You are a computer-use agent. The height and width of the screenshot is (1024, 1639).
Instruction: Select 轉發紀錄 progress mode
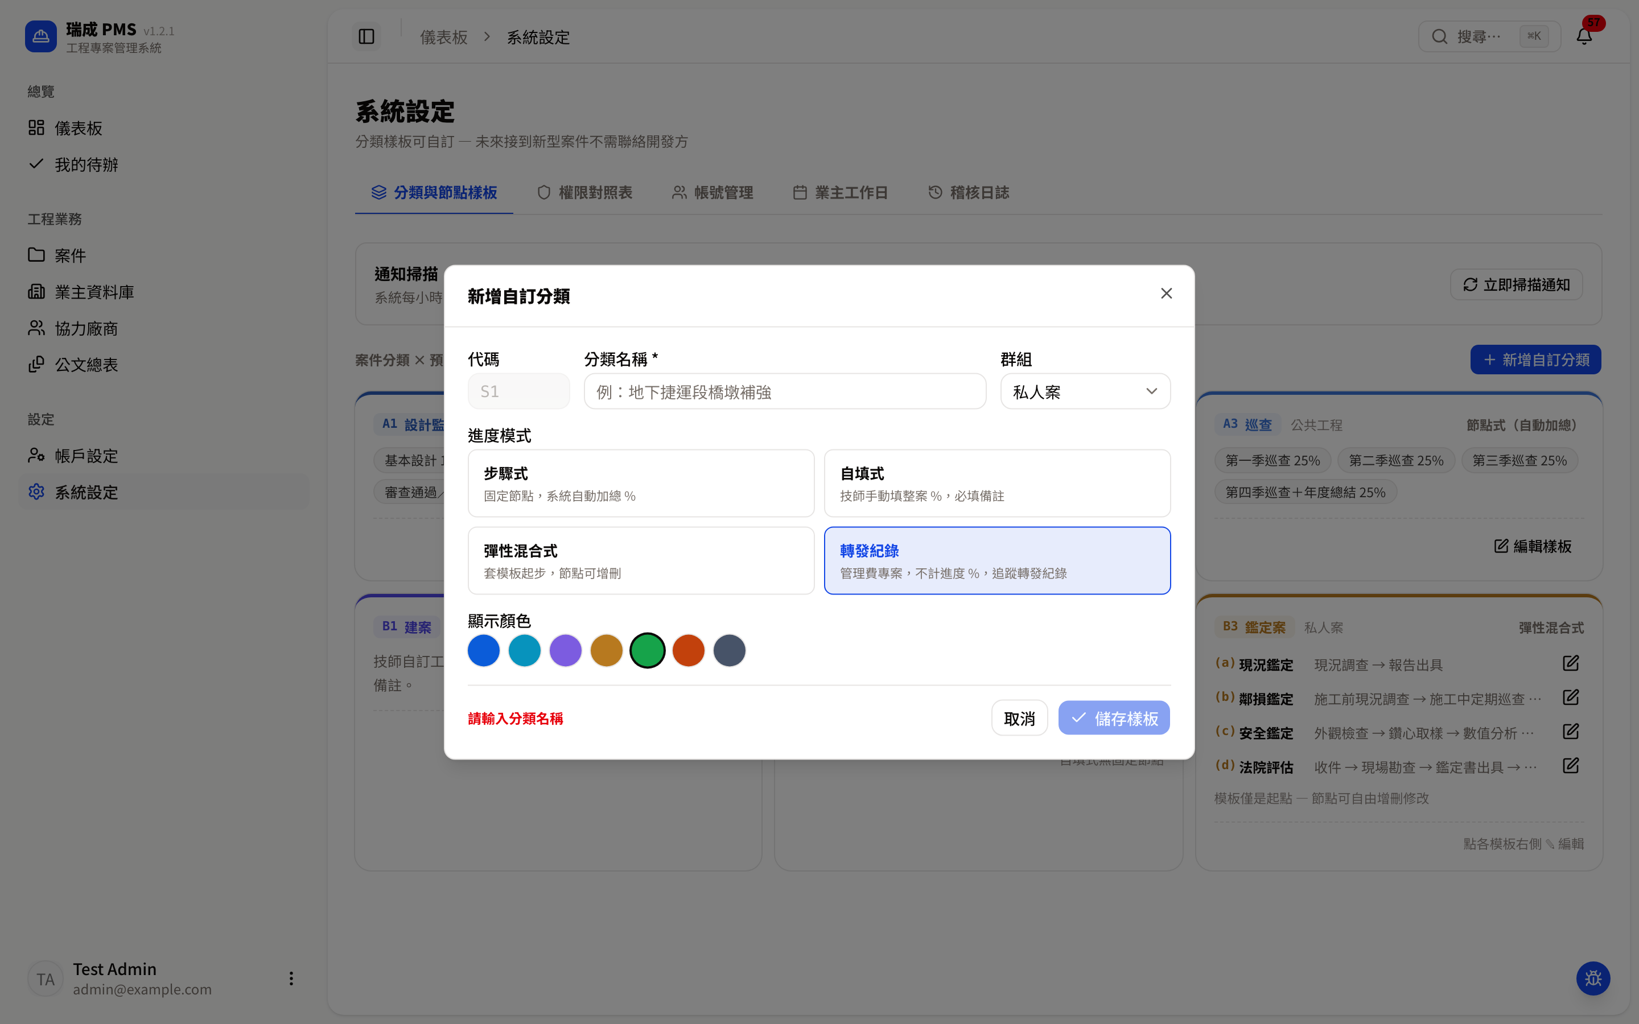997,561
